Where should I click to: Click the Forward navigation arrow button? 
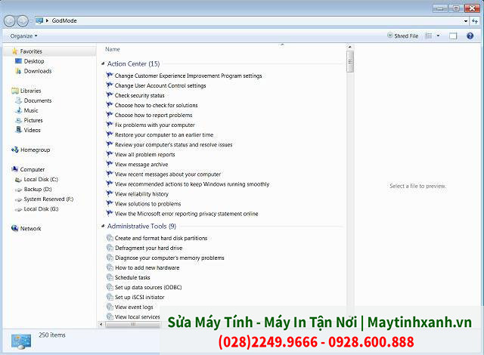point(23,20)
